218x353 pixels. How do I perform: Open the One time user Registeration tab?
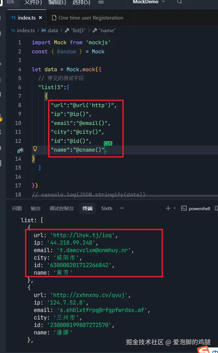(91, 18)
